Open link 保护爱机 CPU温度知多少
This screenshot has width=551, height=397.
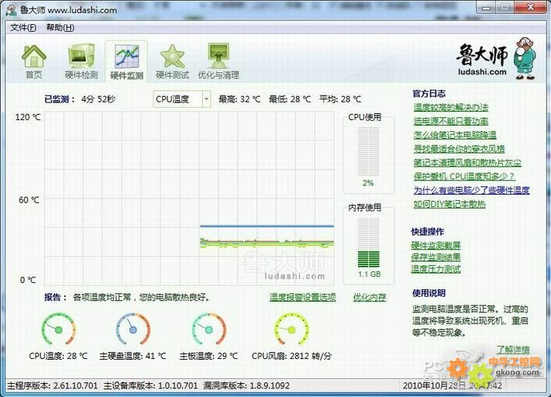(464, 177)
